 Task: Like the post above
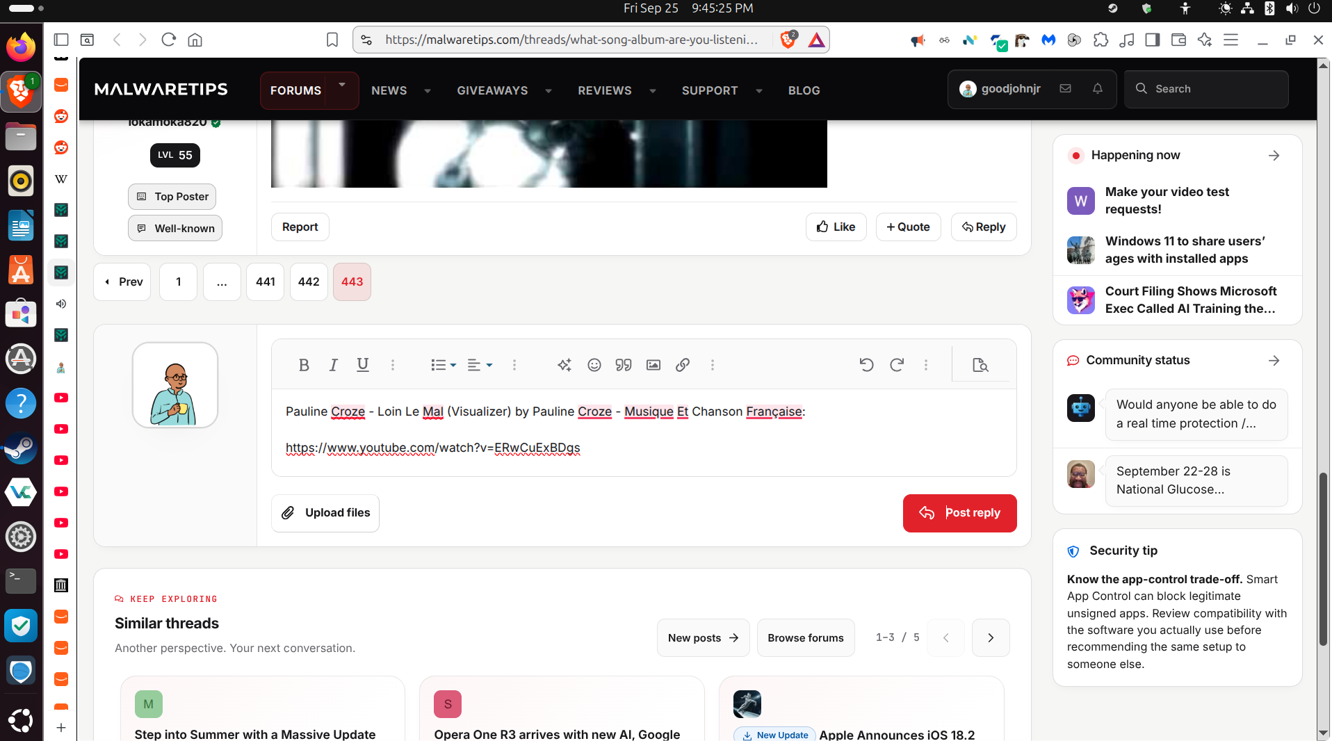pyautogui.click(x=836, y=227)
